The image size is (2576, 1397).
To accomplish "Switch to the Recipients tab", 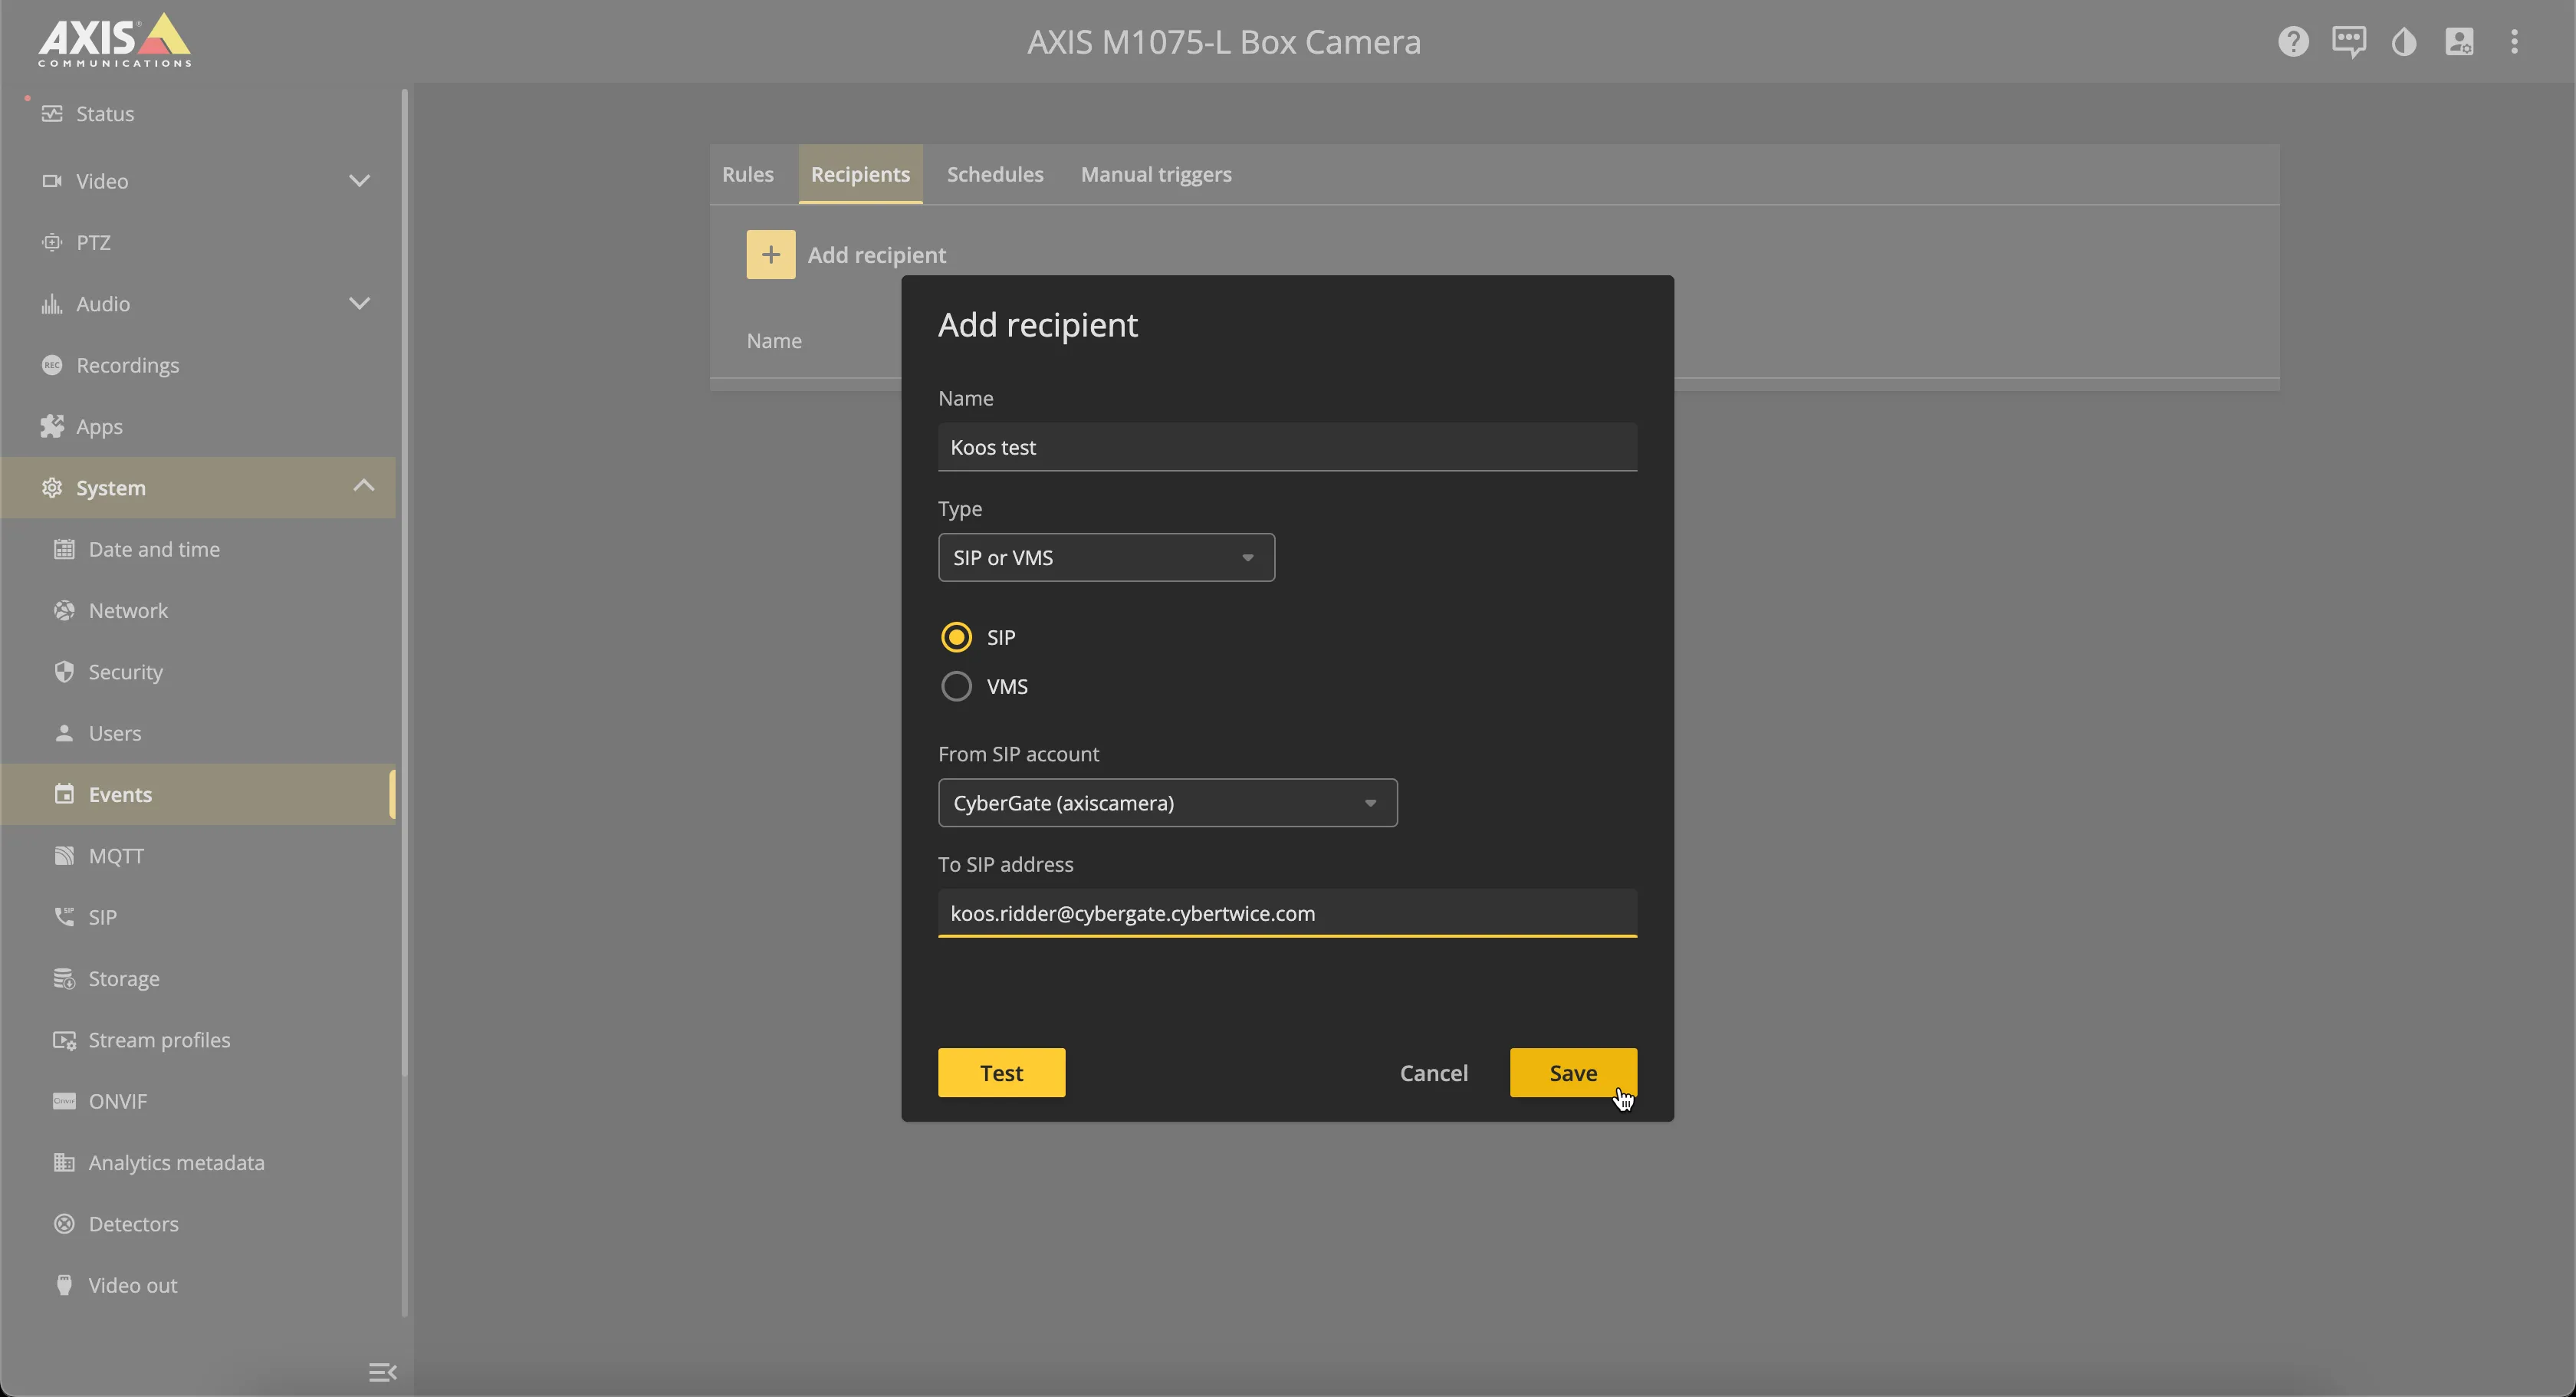I will 860,174.
